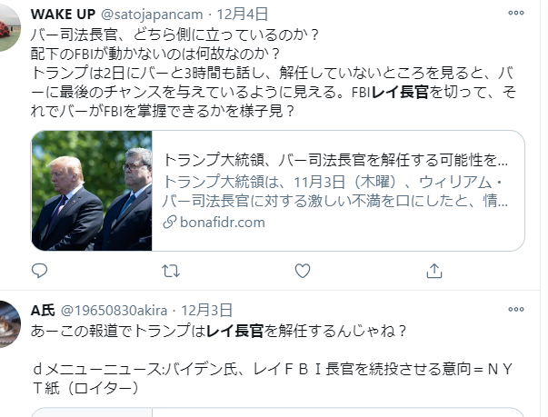Image resolution: width=548 pixels, height=417 pixels.
Task: Visit the @19650830akira handle
Action: point(114,311)
